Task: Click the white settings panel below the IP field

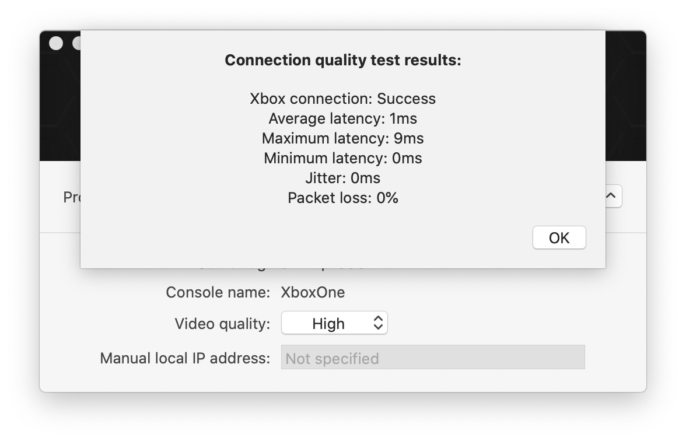Action: pos(342,380)
